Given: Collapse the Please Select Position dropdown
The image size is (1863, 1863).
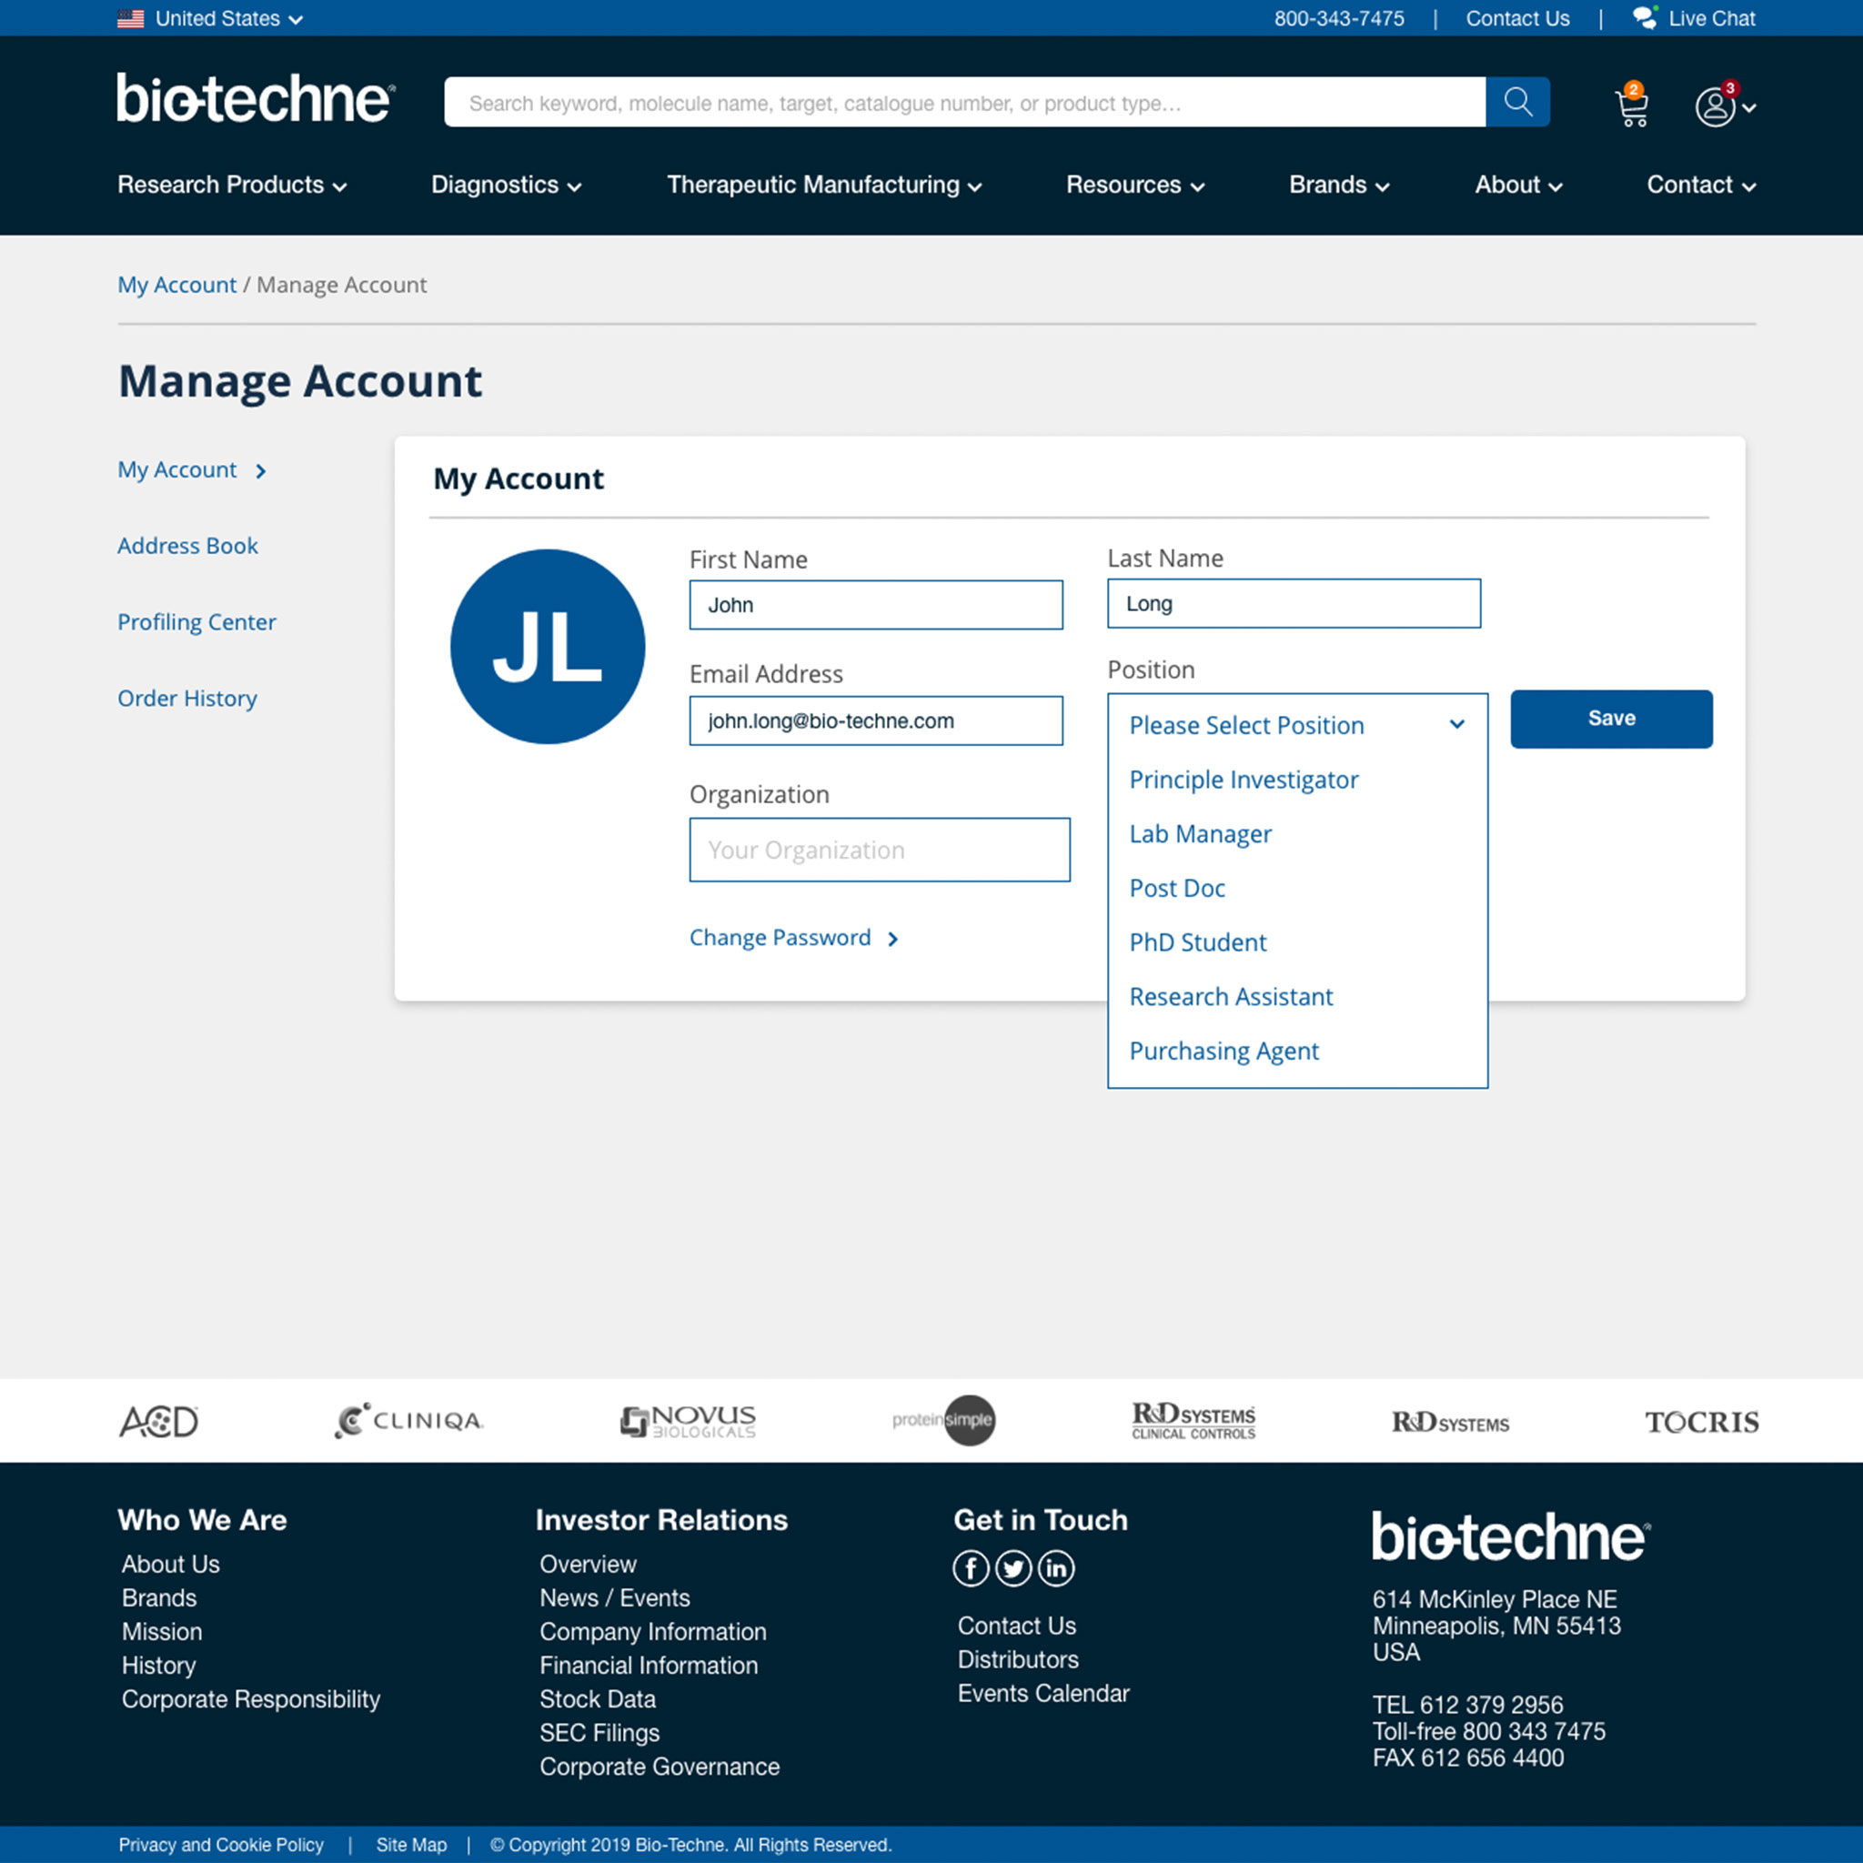Looking at the screenshot, I should point(1297,725).
